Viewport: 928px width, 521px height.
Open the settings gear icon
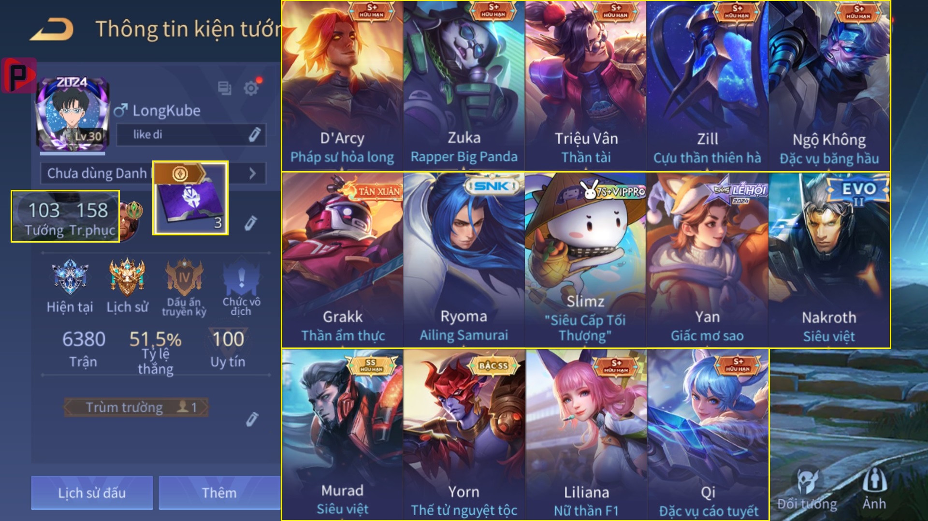pos(251,88)
